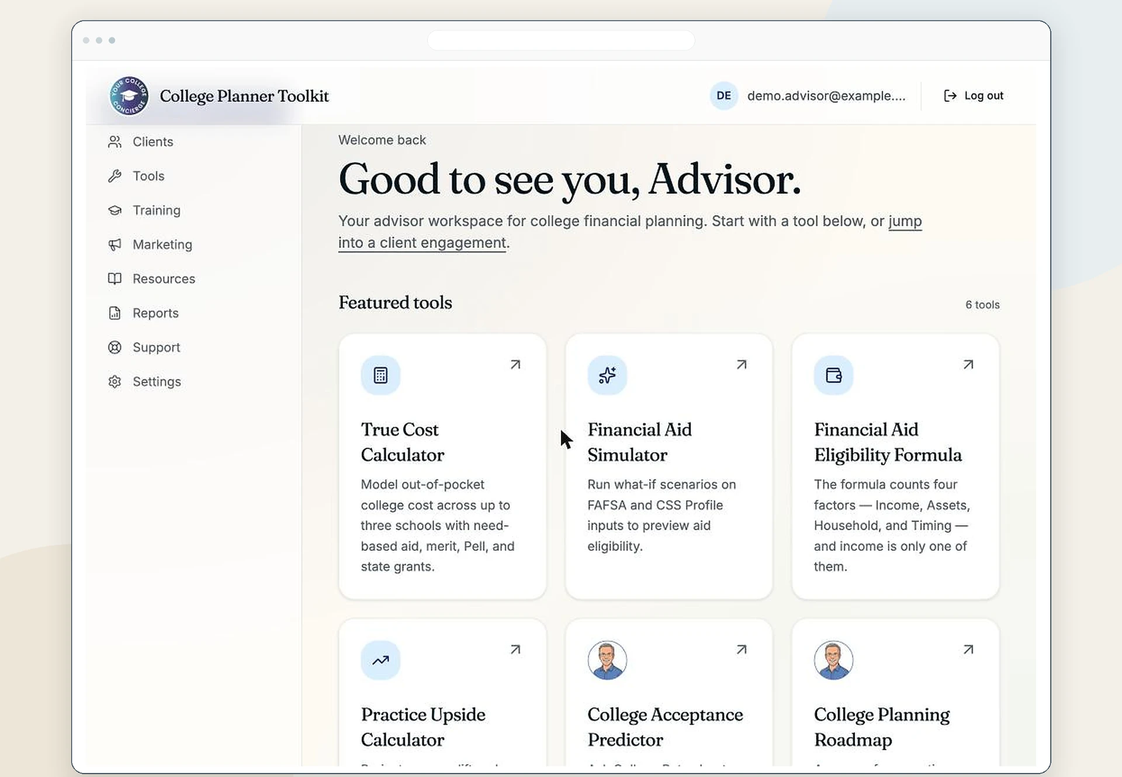Click the DE user avatar badge
Viewport: 1122px width, 777px height.
pos(723,96)
